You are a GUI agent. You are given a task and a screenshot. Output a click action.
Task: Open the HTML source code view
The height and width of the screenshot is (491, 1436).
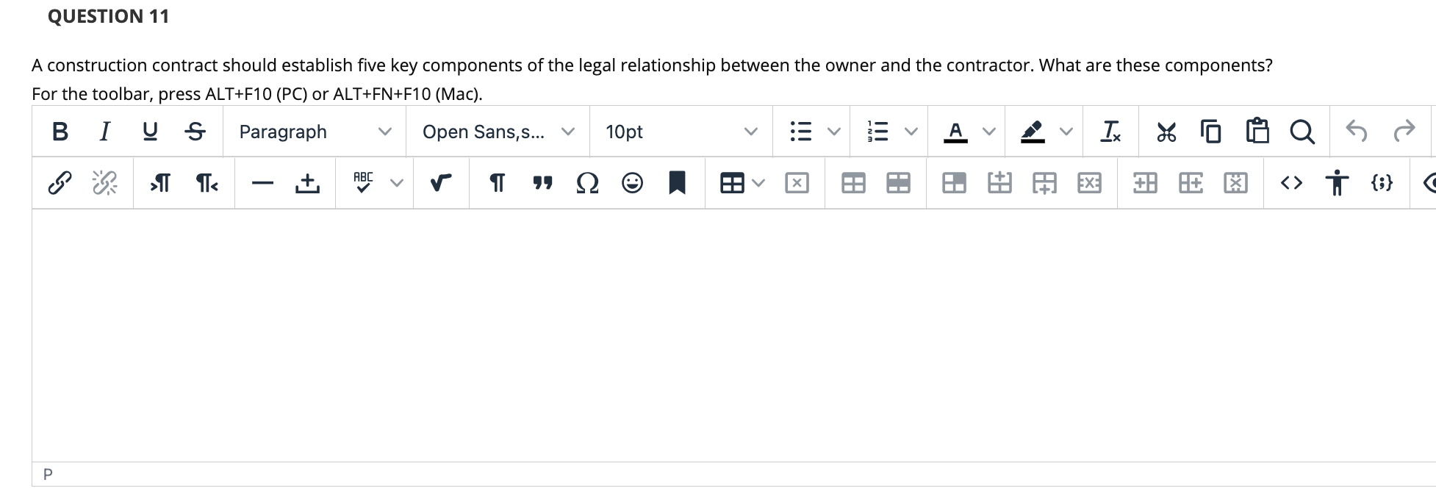[x=1291, y=183]
